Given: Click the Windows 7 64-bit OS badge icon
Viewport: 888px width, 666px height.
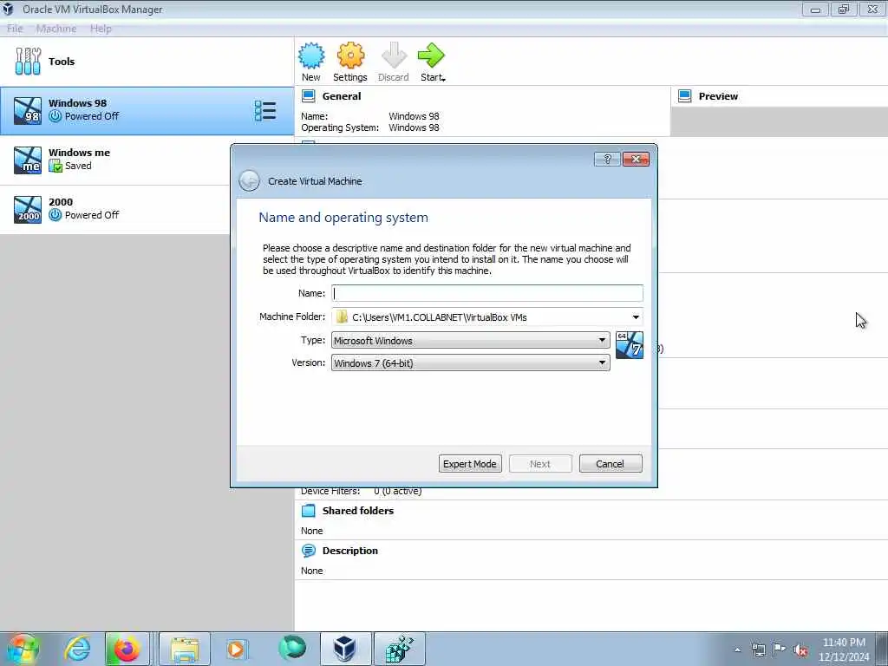Looking at the screenshot, I should tap(630, 345).
